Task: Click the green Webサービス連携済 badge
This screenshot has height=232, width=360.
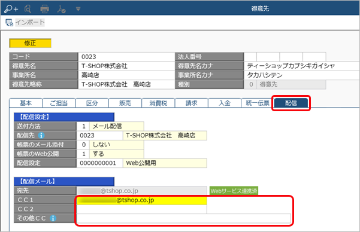Action: (234, 191)
